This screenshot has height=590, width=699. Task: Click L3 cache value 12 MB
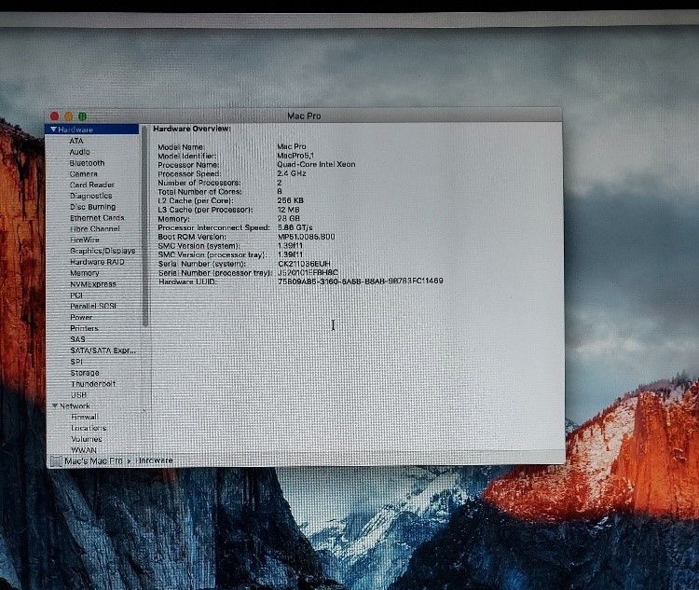(x=288, y=210)
